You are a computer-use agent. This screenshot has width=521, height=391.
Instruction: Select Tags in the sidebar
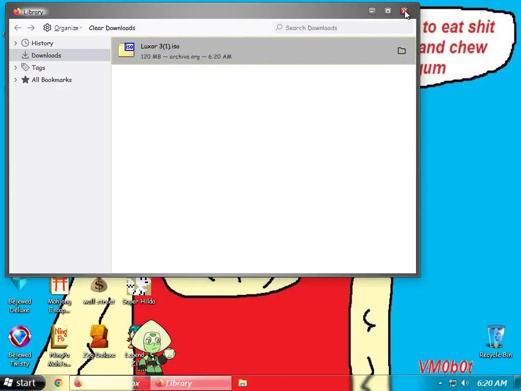pos(38,68)
